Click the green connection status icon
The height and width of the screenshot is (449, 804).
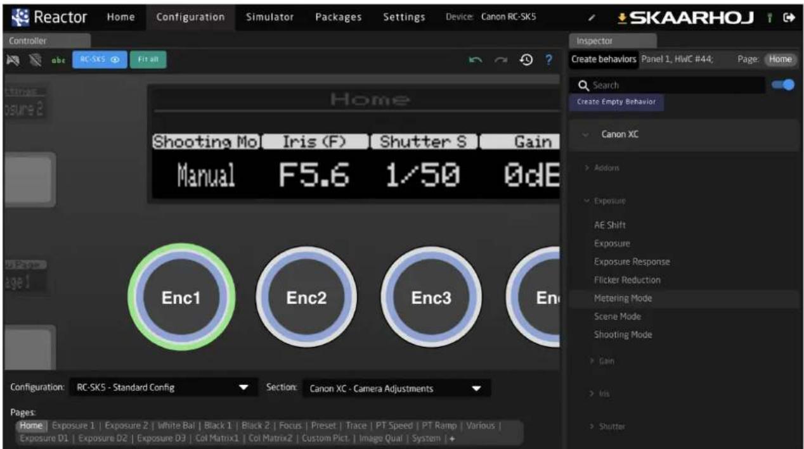(771, 18)
